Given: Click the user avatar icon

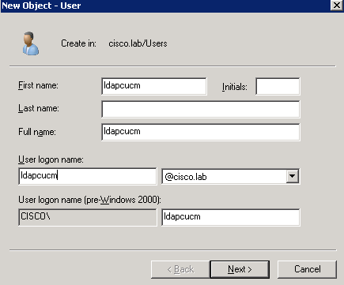Looking at the screenshot, I should tap(31, 43).
